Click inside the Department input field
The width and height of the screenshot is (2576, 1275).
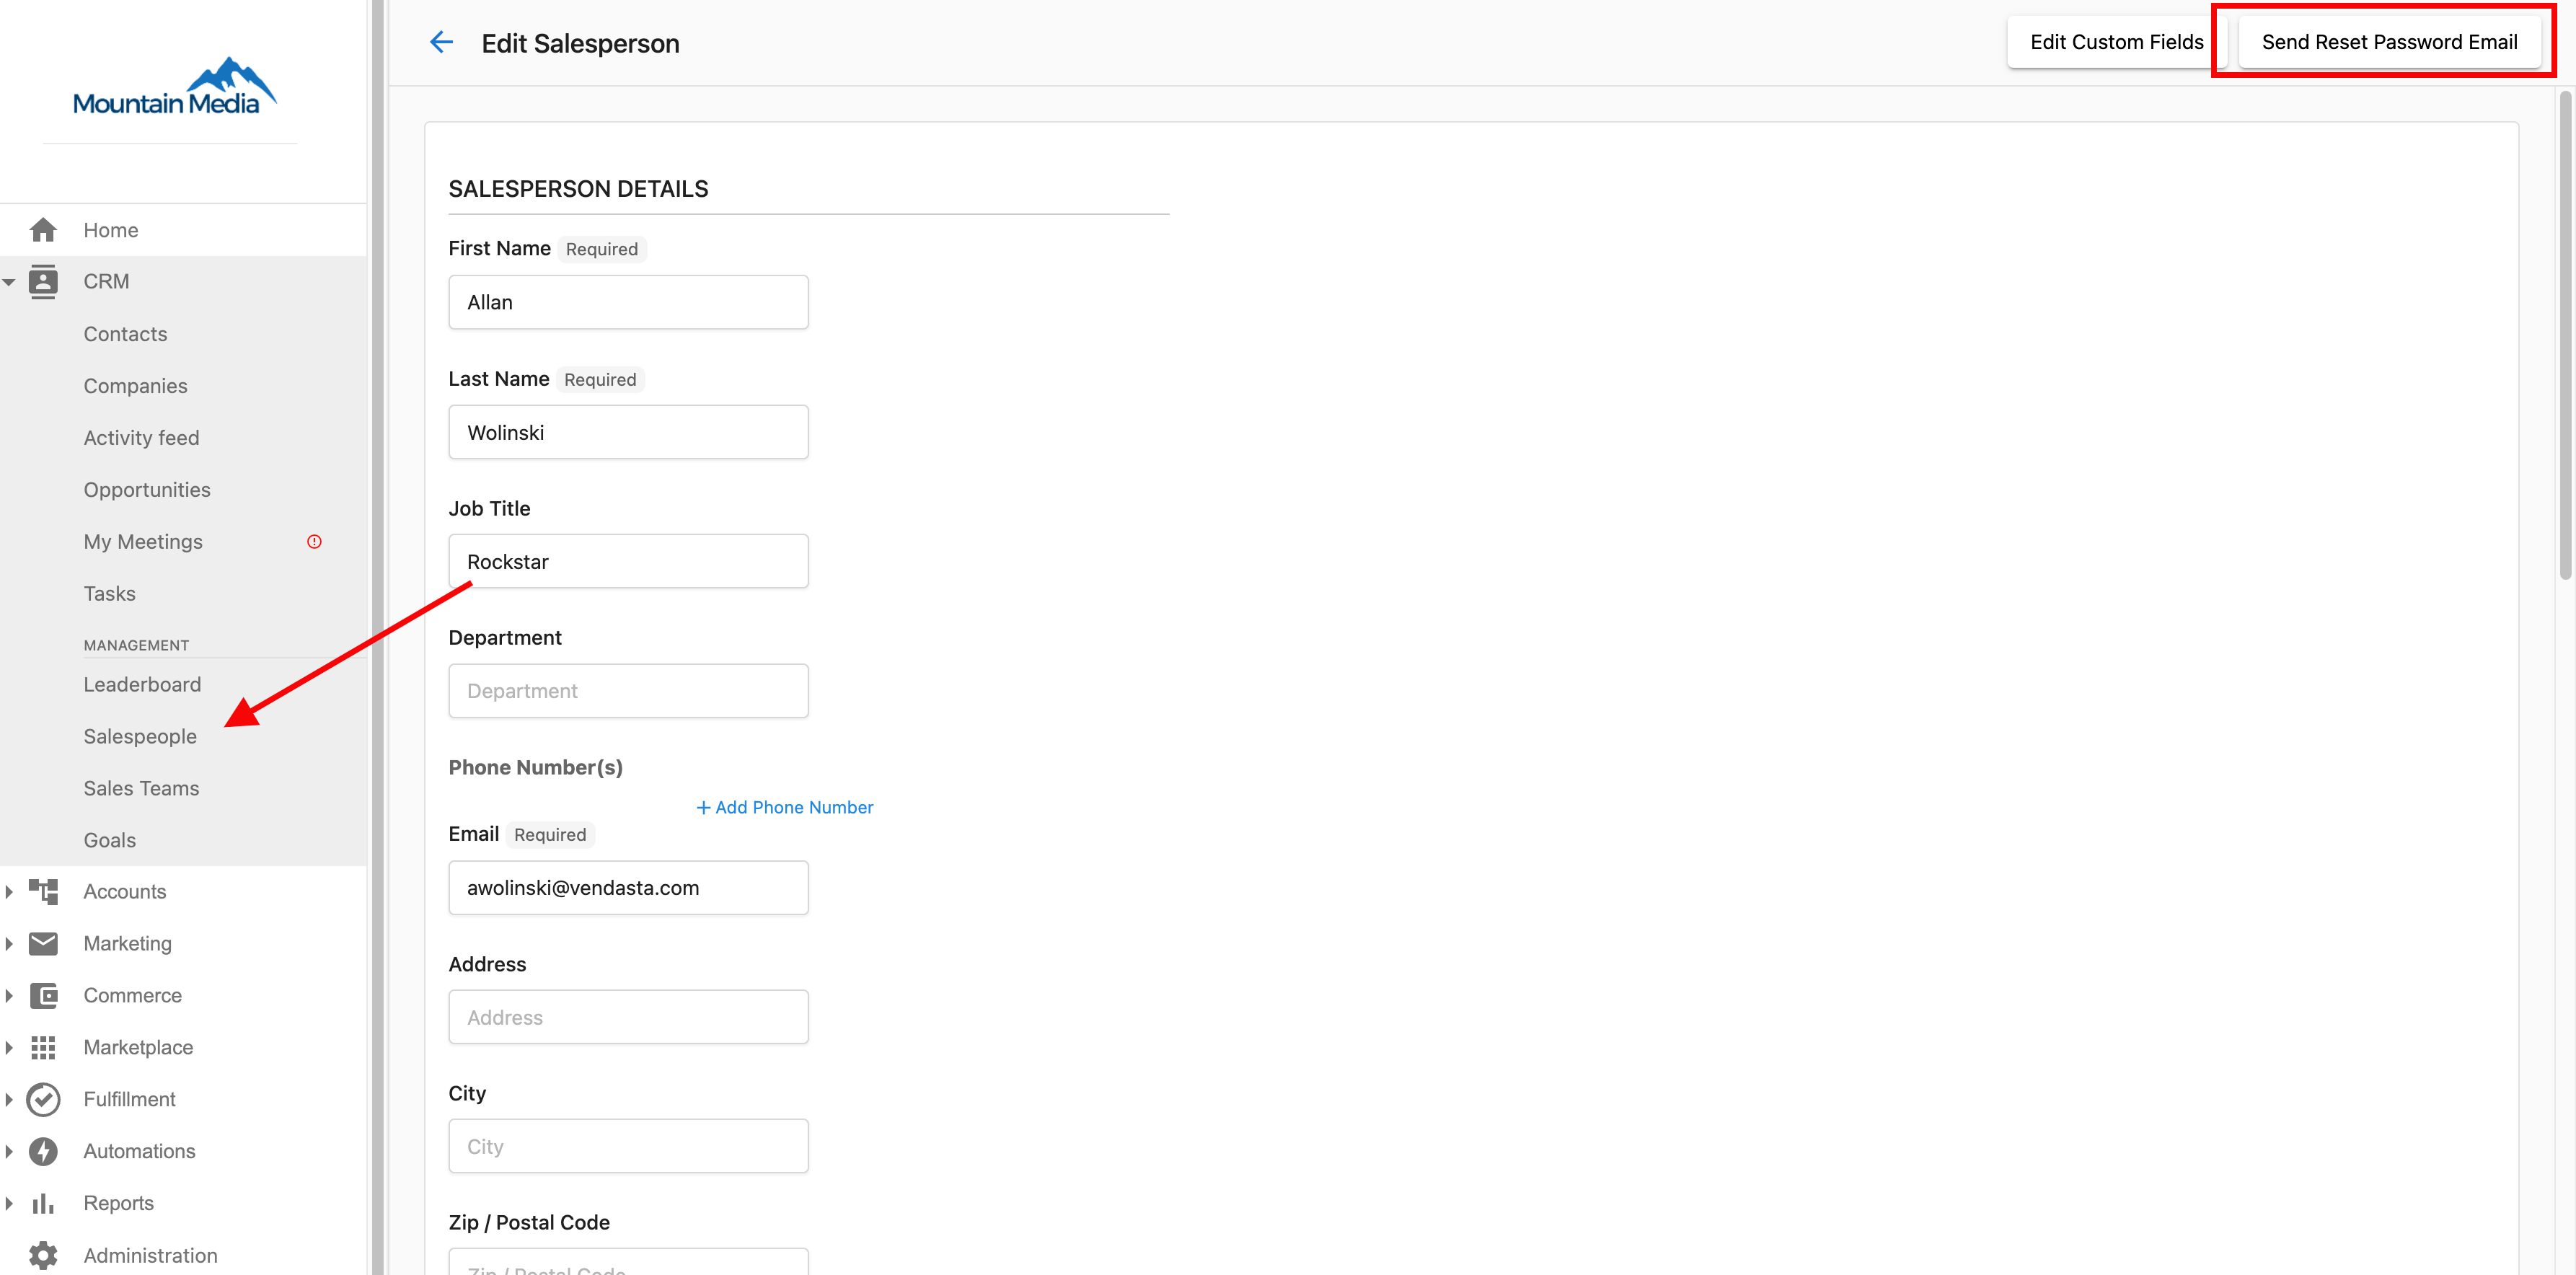coord(628,690)
